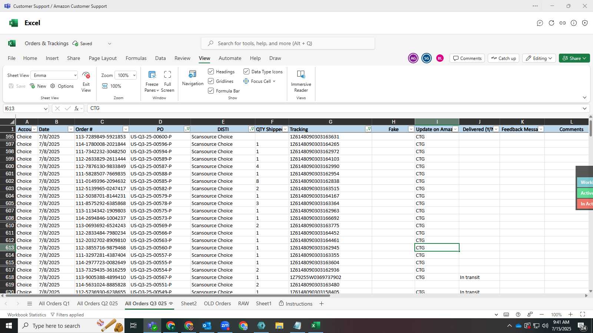Click the AG collaborator avatar
The width and height of the screenshot is (593, 333).
click(x=413, y=58)
